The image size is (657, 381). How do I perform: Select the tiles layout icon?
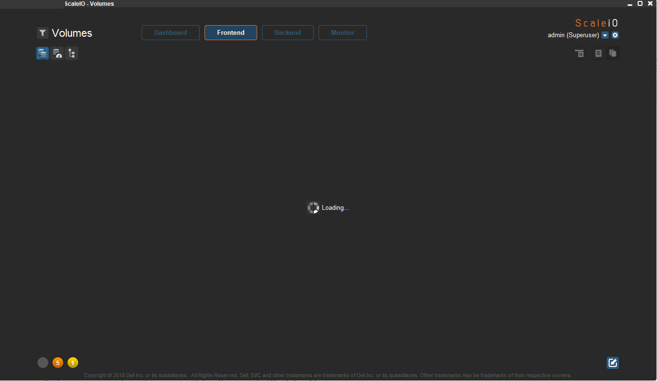click(x=613, y=53)
